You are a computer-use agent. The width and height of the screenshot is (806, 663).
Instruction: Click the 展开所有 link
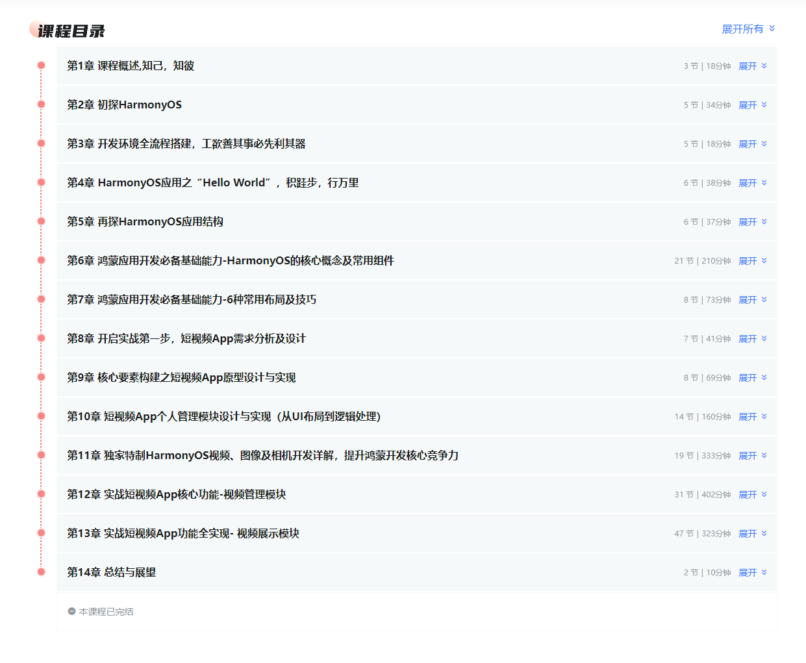point(742,29)
